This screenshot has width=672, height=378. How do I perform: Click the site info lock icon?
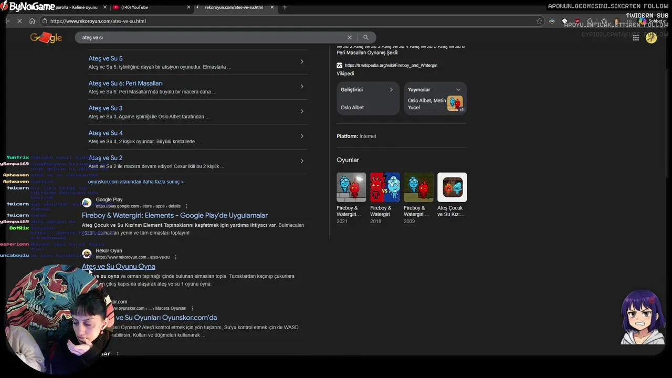pos(46,21)
